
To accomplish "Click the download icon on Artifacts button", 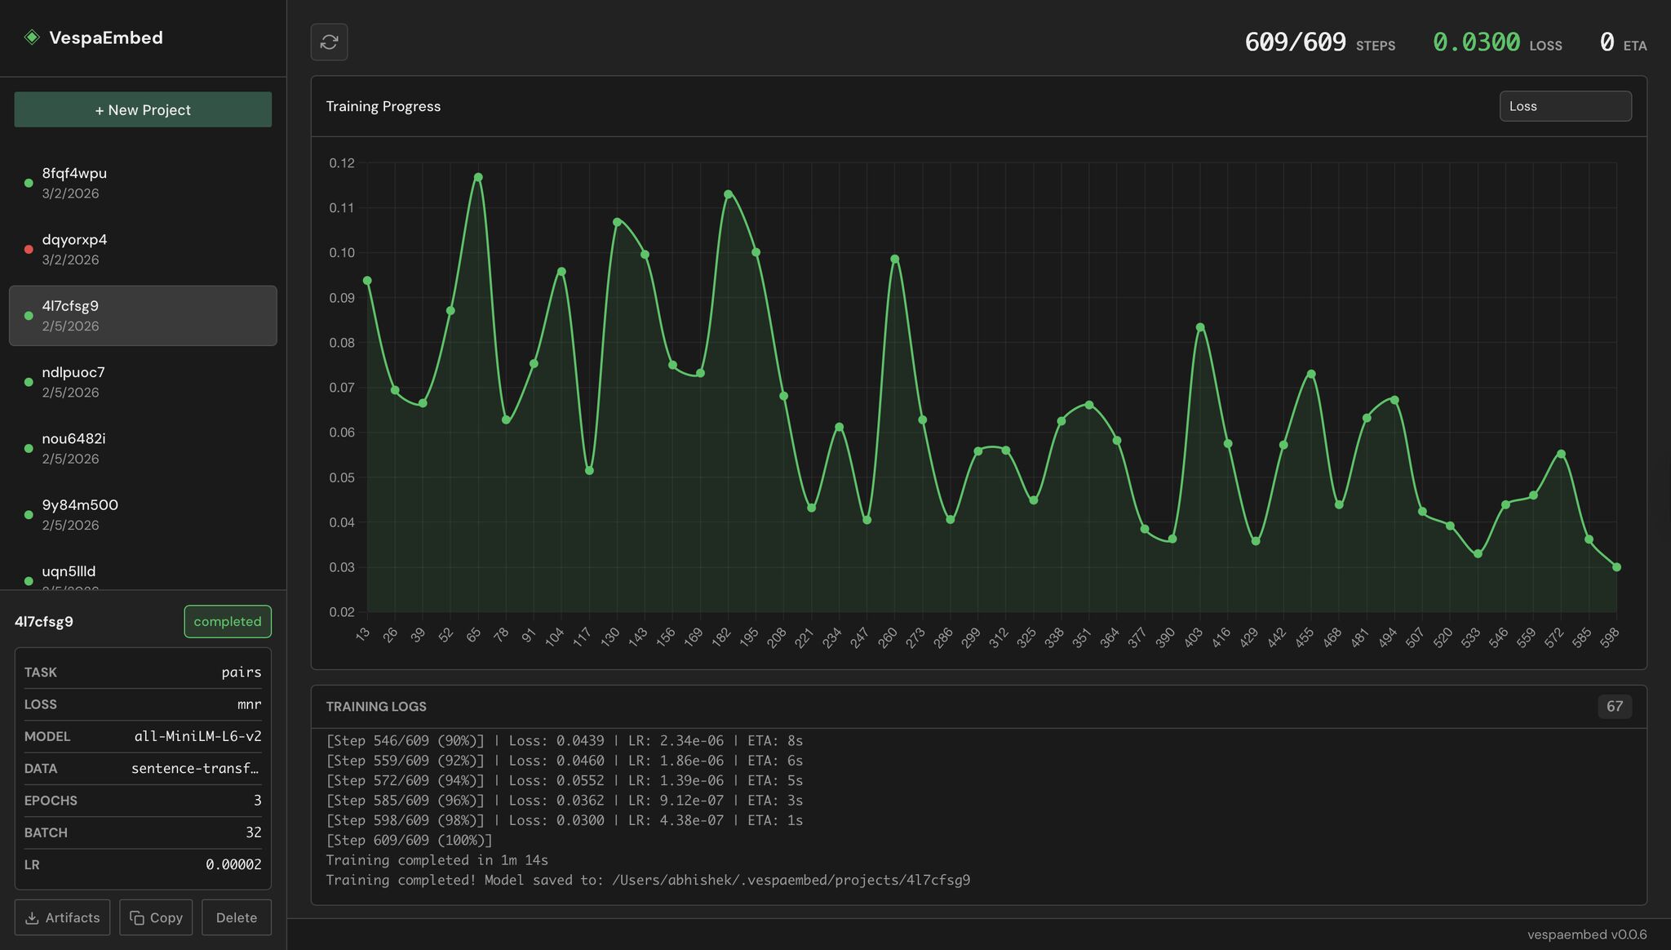I will click(x=32, y=918).
